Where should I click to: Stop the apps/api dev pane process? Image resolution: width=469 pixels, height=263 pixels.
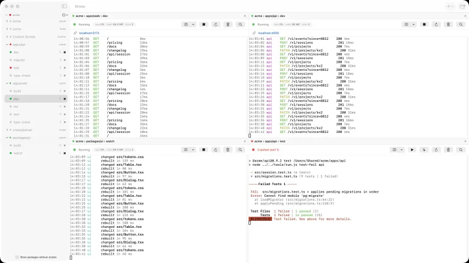click(424, 25)
